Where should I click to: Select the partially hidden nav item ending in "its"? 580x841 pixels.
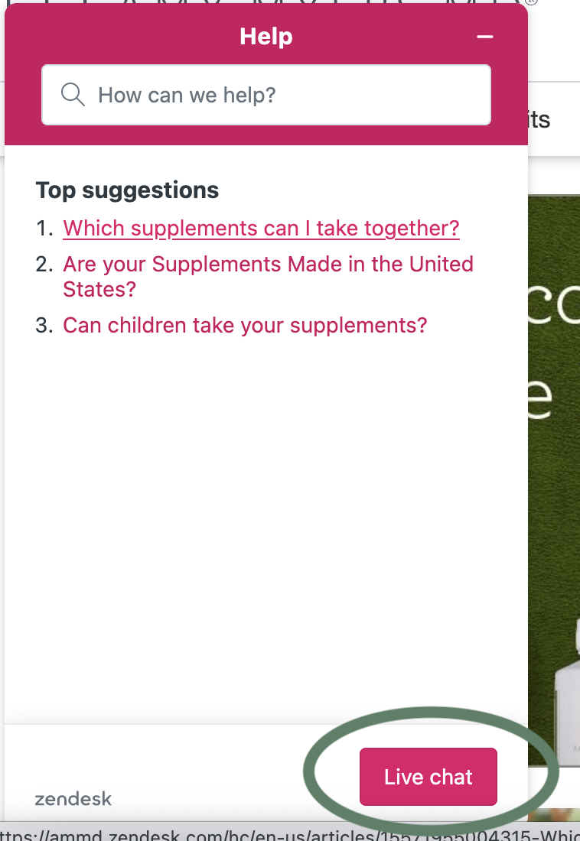pos(539,119)
